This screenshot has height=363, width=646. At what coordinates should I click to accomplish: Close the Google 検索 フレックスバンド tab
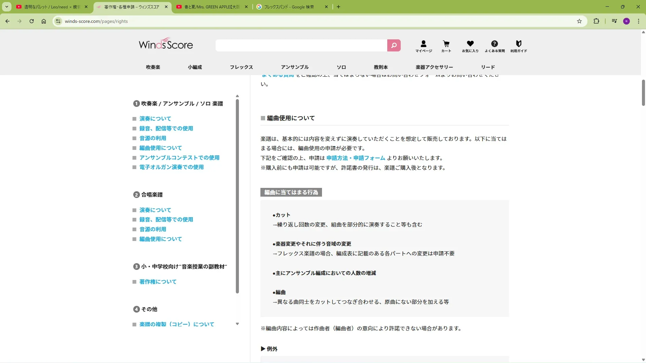(326, 7)
